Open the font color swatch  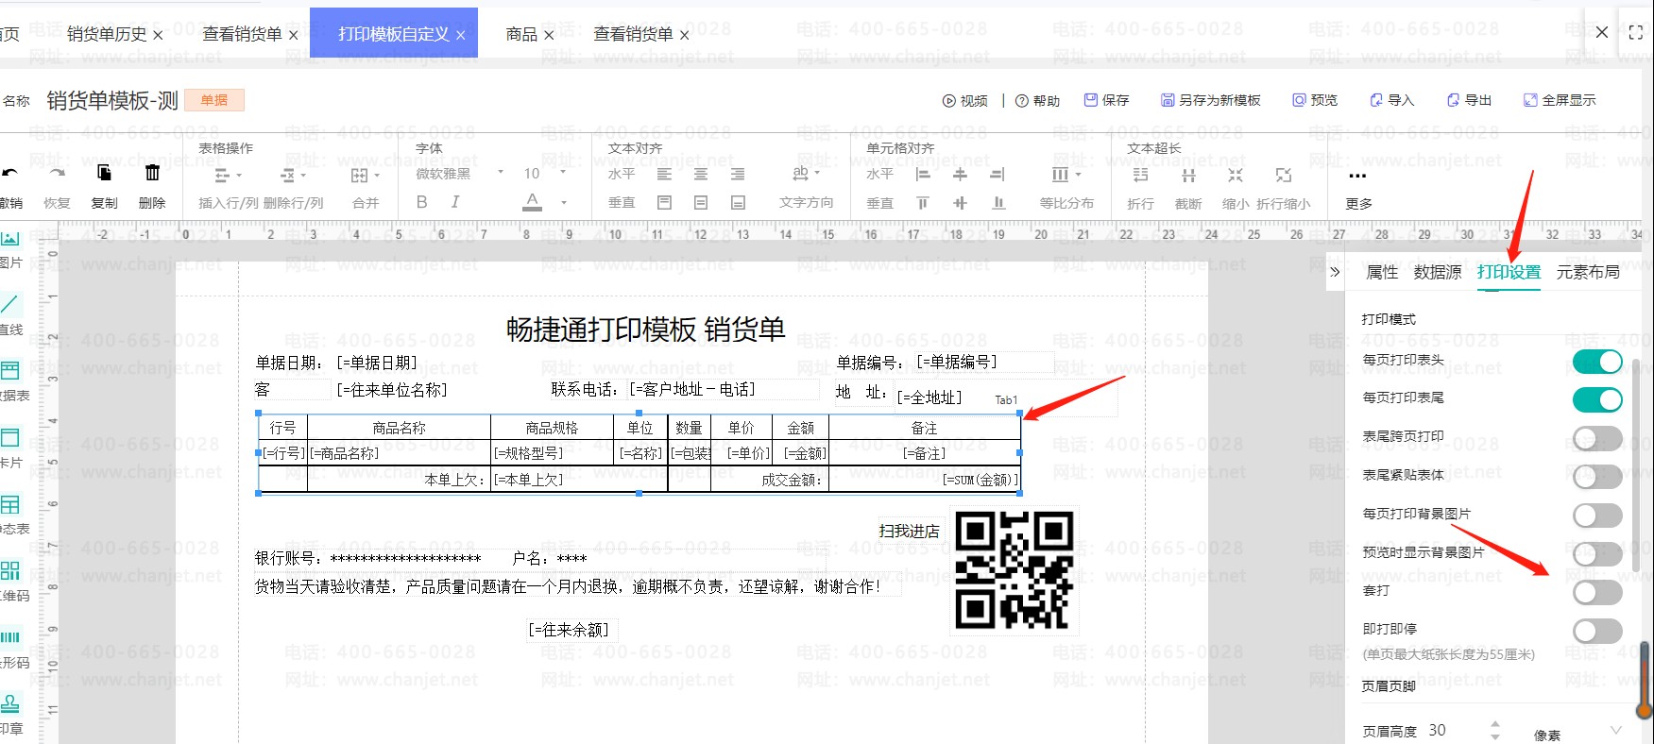(x=533, y=202)
